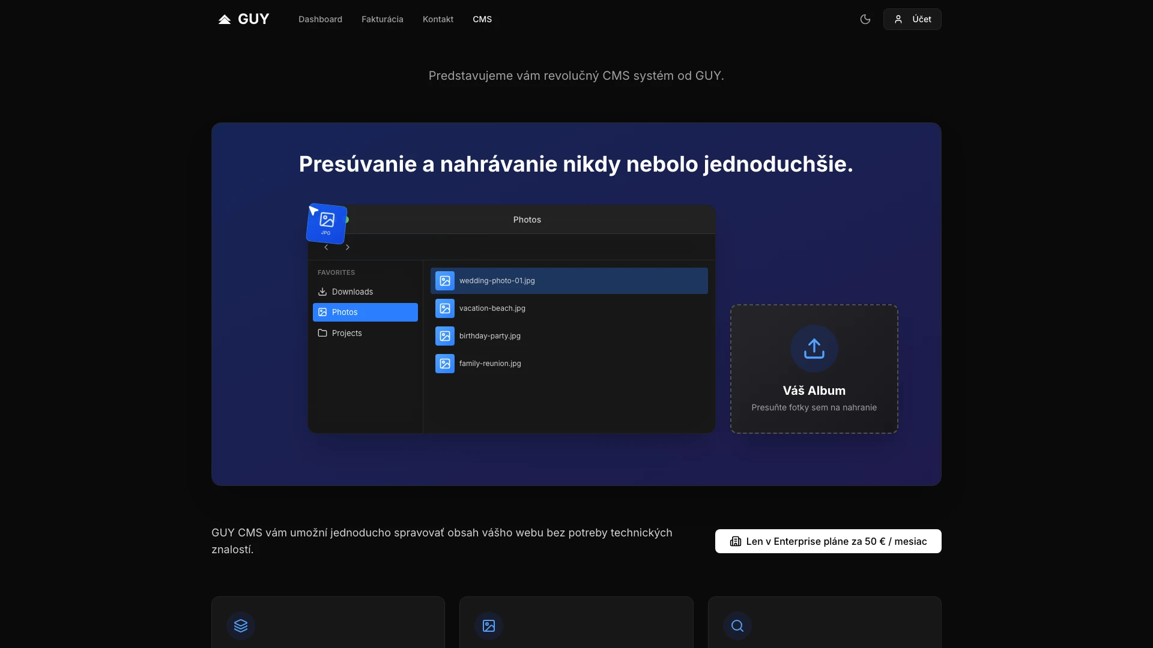Click the forward chevron in the Photos window

(x=348, y=247)
